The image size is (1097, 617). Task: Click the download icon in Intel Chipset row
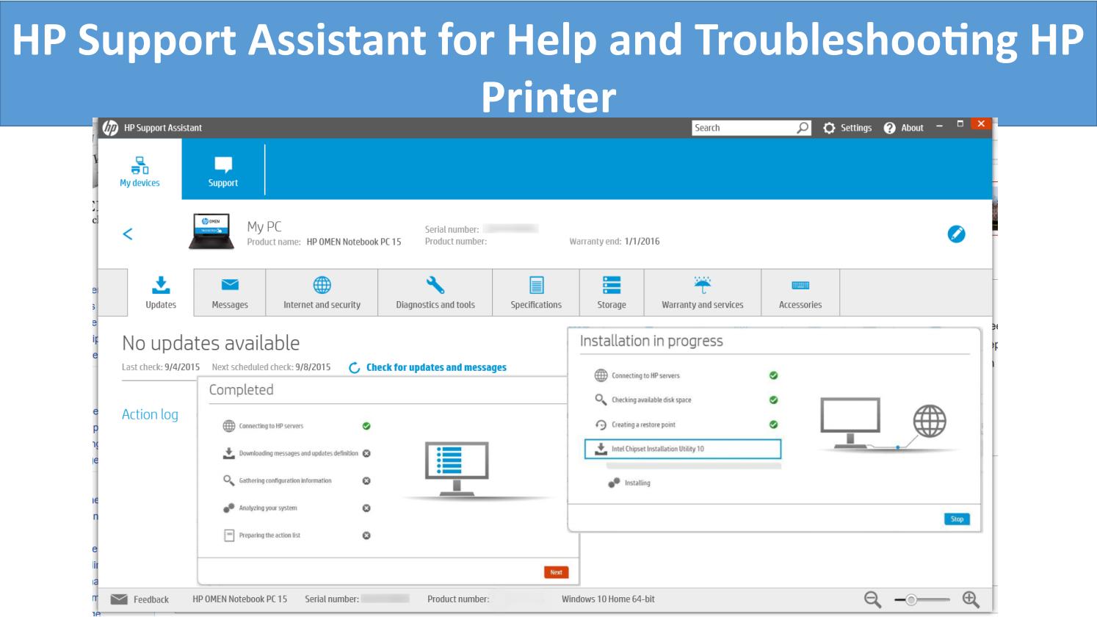click(x=601, y=449)
